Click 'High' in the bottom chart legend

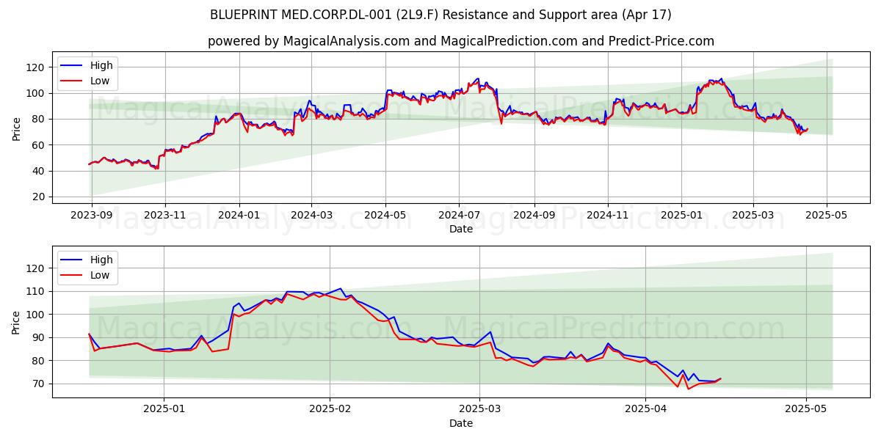pos(101,260)
